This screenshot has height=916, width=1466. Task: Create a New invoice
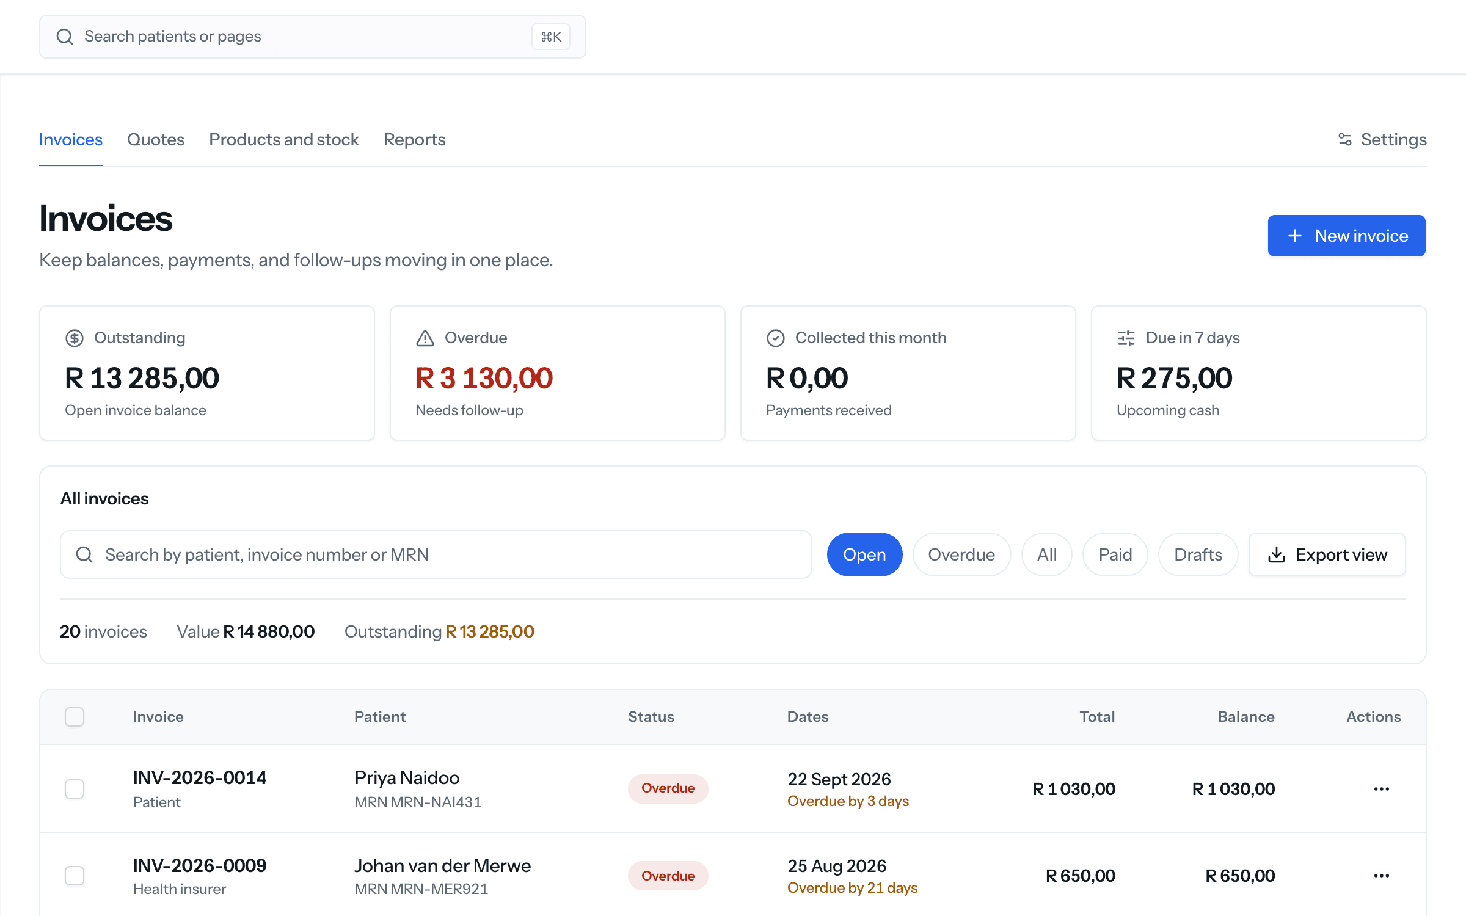click(1346, 236)
